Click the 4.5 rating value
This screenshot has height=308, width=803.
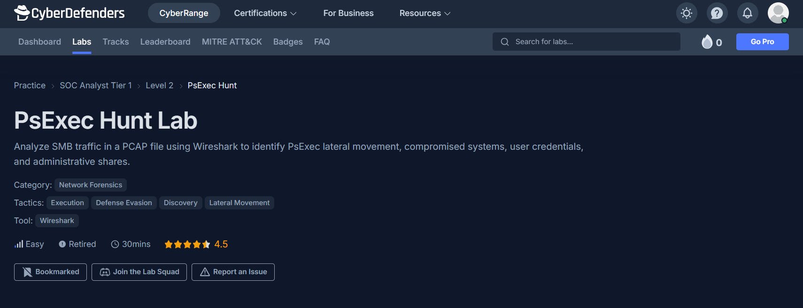(221, 244)
